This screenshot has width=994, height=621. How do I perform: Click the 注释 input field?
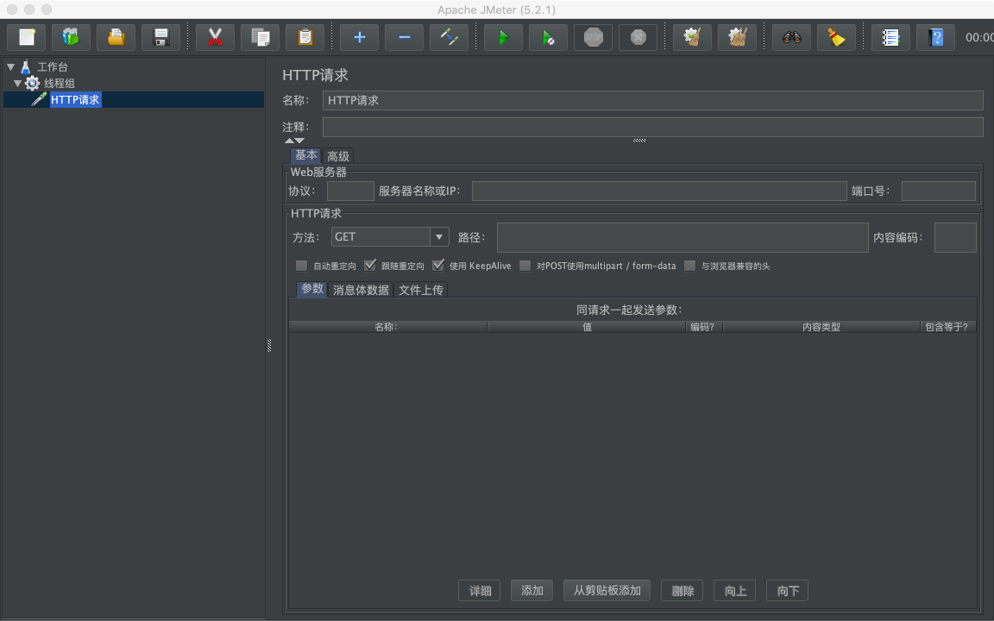point(653,127)
